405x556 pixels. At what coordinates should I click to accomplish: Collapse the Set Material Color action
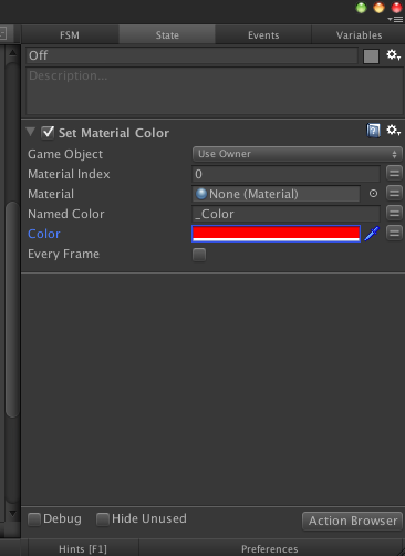click(x=31, y=132)
